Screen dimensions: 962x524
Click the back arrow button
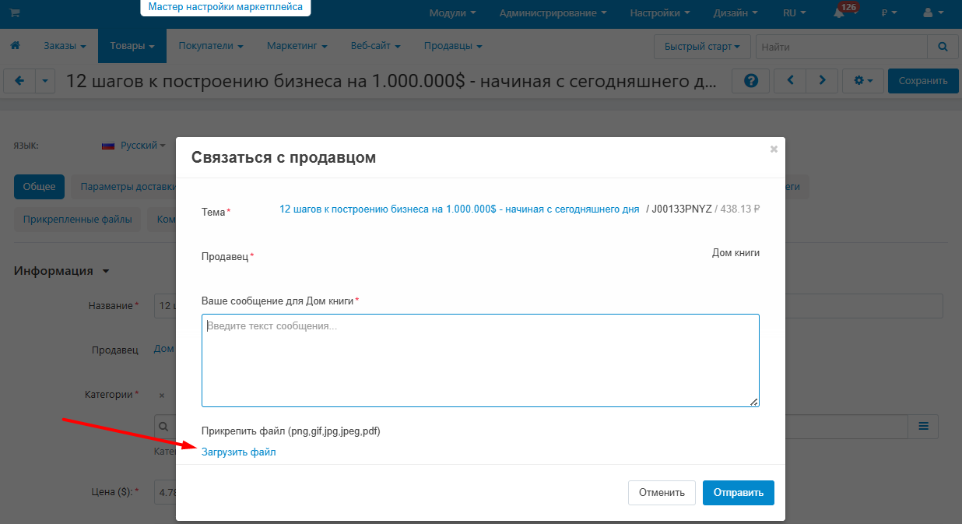click(x=20, y=81)
